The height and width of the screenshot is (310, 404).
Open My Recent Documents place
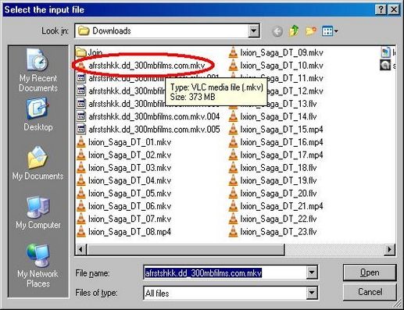(38, 70)
